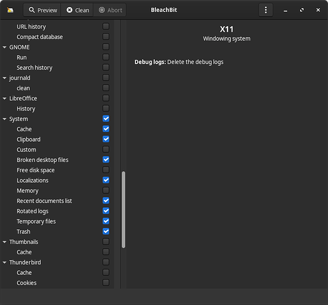Screen dimensions: 328x305
Task: Select the Thunderbird Cookies label
Action: [x=27, y=283]
